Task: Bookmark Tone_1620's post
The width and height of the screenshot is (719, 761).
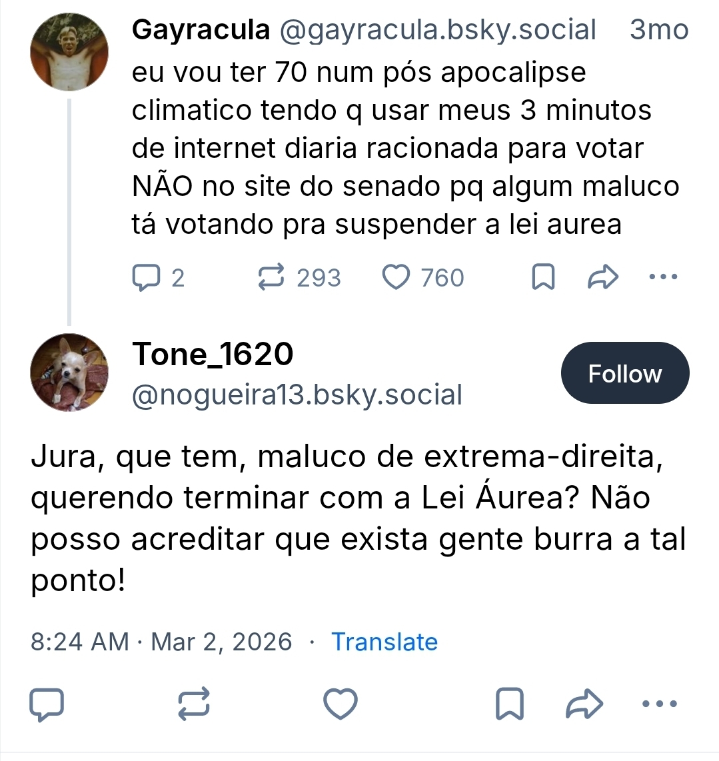Action: pyautogui.click(x=510, y=704)
